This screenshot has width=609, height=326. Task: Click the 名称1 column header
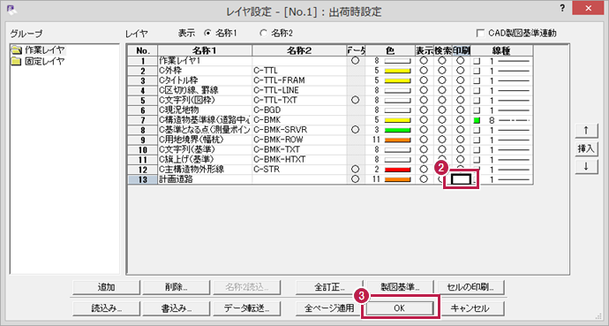click(x=205, y=50)
